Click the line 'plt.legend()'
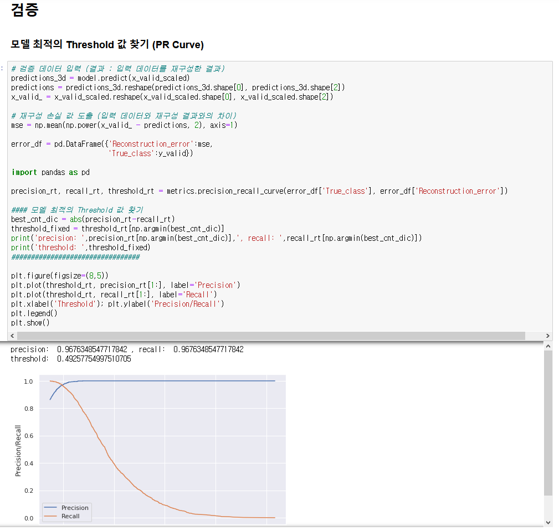Viewport: 559px width, 531px height. (x=34, y=313)
